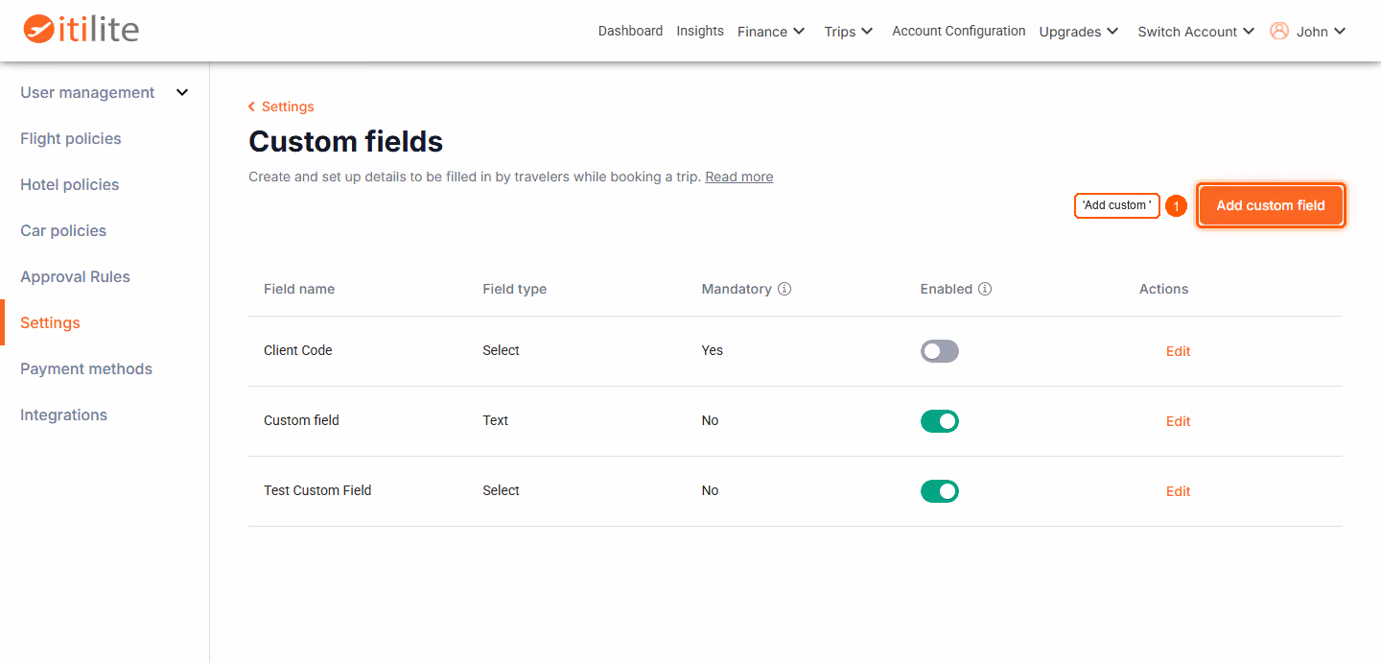The height and width of the screenshot is (663, 1381).
Task: Click the Custom fields page heading
Action: pos(346,142)
